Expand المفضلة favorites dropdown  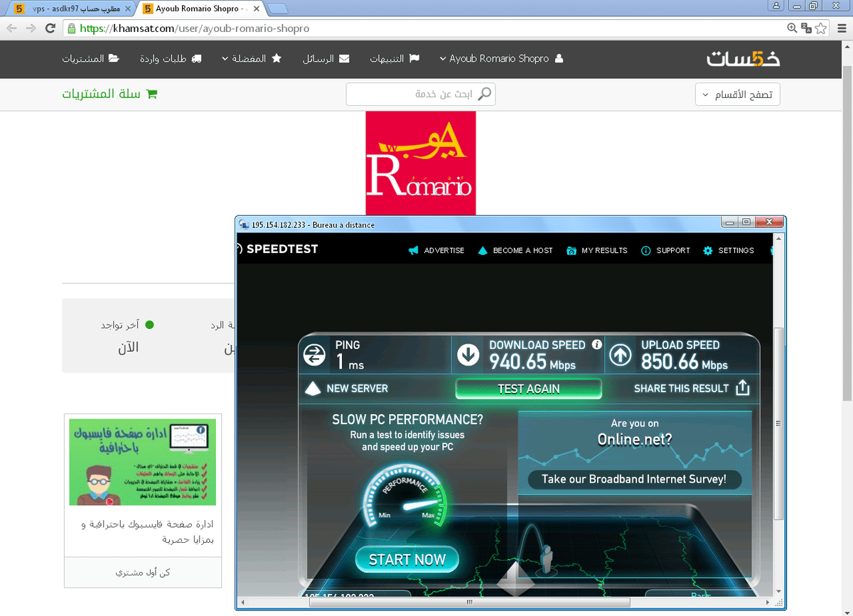(x=252, y=58)
